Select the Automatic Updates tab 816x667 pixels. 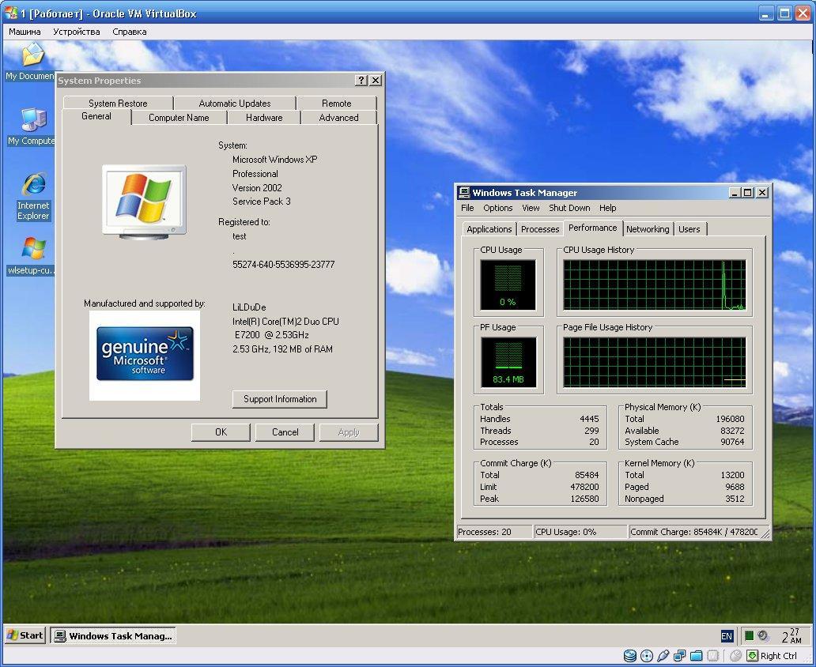(235, 104)
